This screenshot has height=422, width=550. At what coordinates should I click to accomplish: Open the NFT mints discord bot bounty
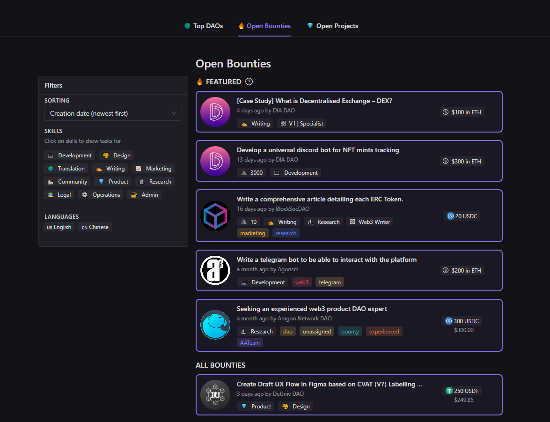click(318, 150)
